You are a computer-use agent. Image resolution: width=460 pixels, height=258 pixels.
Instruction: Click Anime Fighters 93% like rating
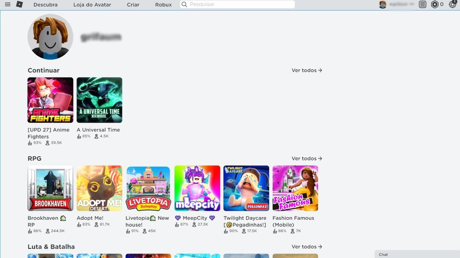point(34,143)
